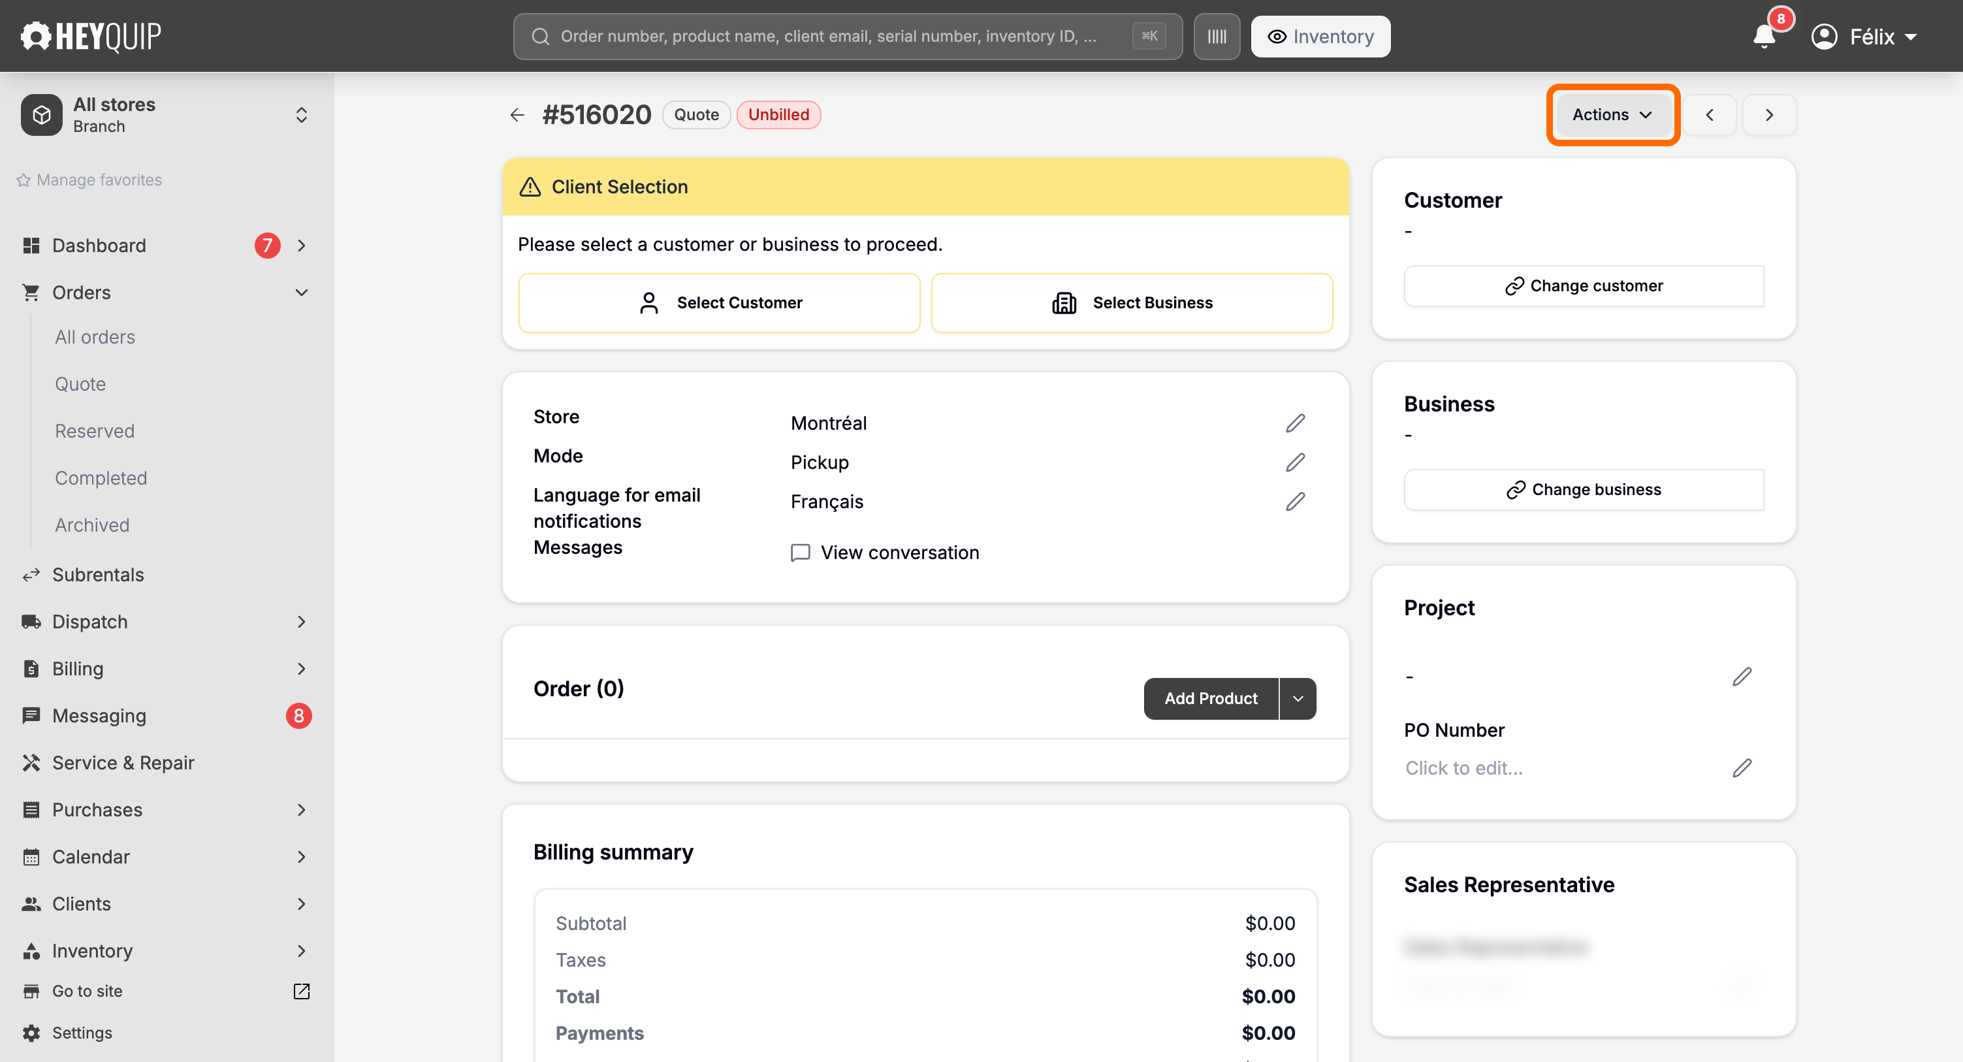Edit the Project field pencil

click(1742, 677)
